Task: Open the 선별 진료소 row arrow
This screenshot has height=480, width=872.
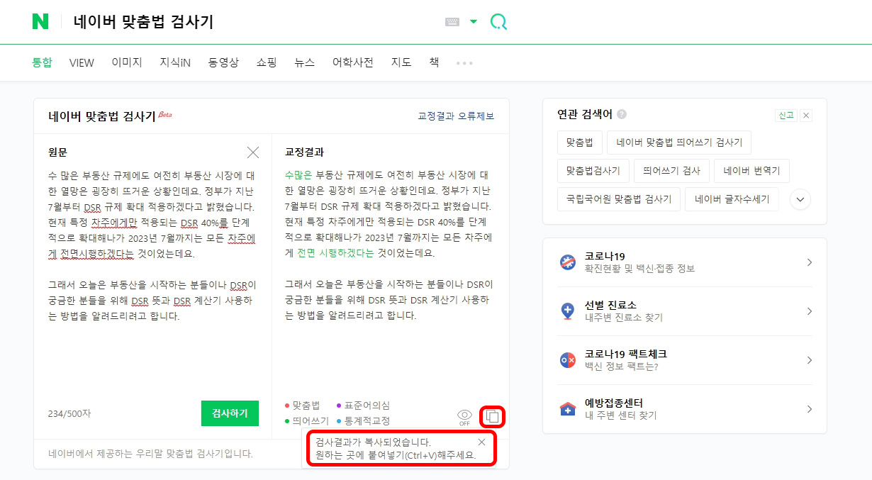Action: 809,311
